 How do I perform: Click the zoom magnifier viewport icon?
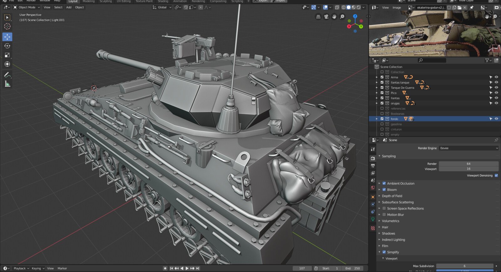point(342,17)
